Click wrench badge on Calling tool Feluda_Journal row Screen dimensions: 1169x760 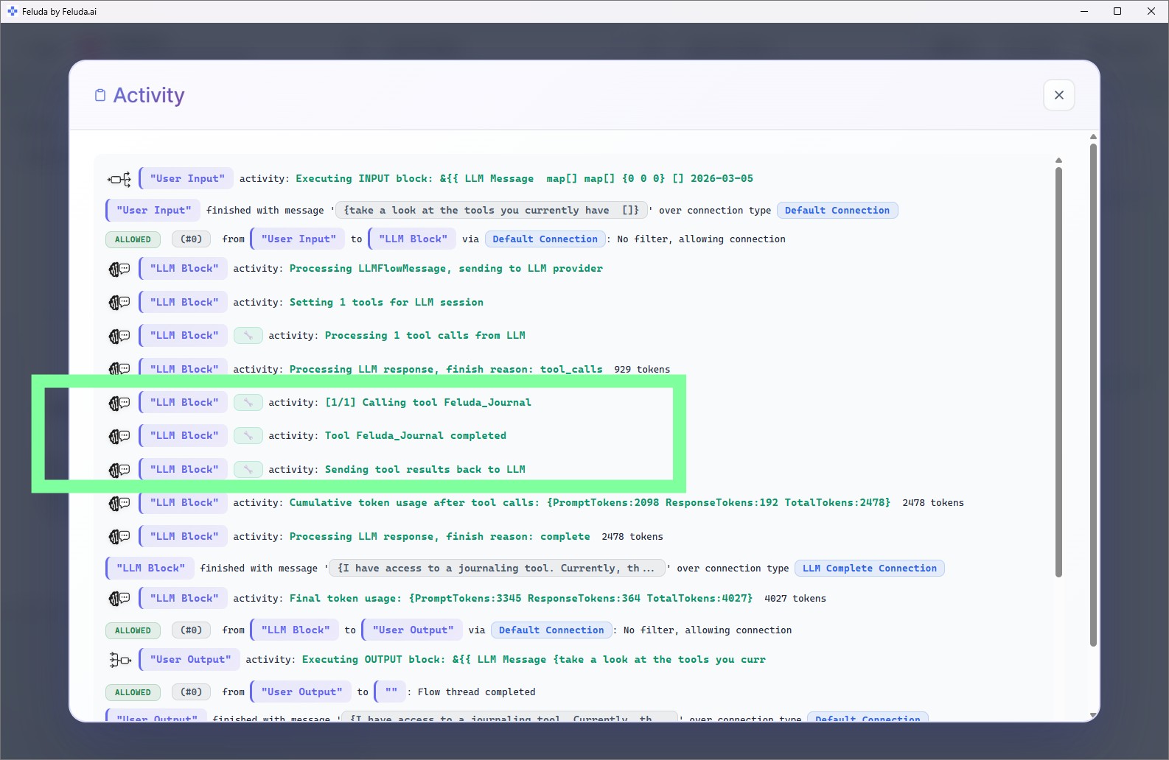248,403
